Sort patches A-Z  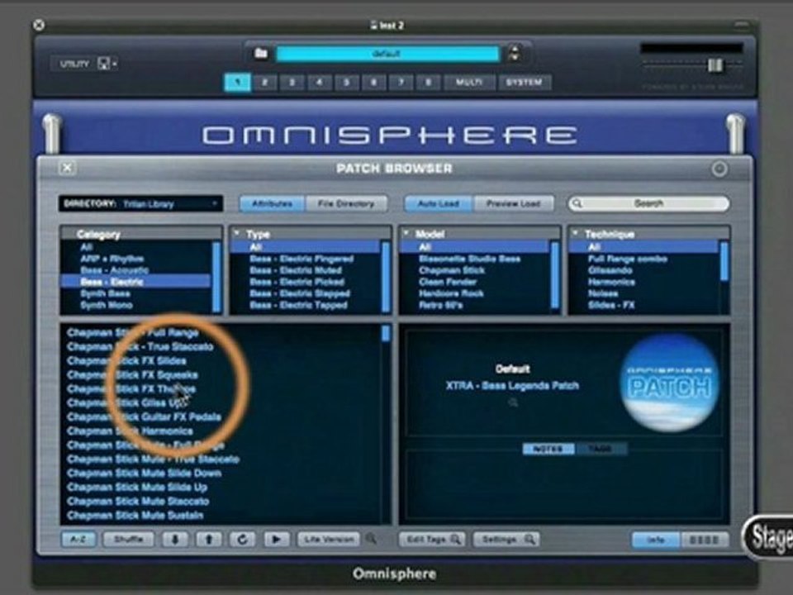tap(78, 540)
